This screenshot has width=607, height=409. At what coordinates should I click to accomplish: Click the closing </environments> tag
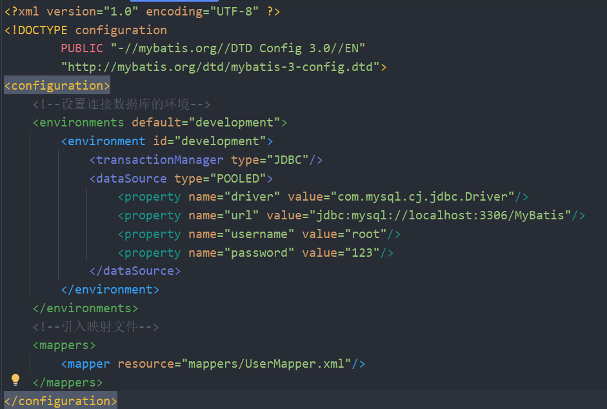pyautogui.click(x=86, y=308)
